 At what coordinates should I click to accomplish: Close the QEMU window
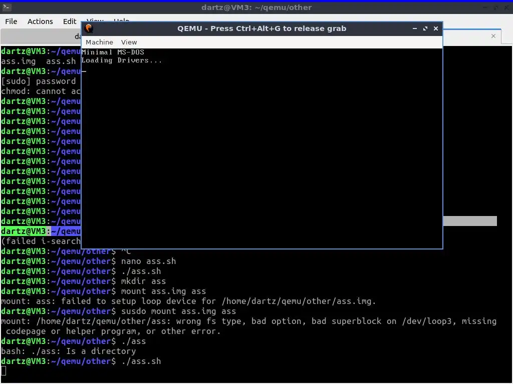click(x=435, y=28)
